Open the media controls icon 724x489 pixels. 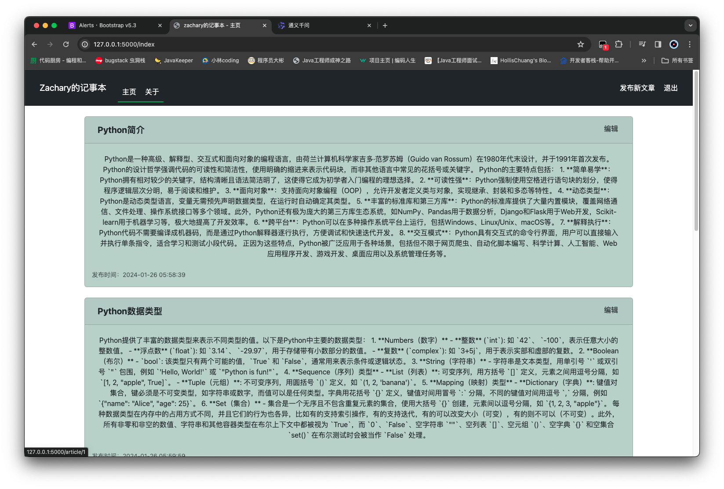coord(642,44)
